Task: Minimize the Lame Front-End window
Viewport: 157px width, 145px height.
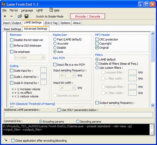Action: pyautogui.click(x=141, y=4)
